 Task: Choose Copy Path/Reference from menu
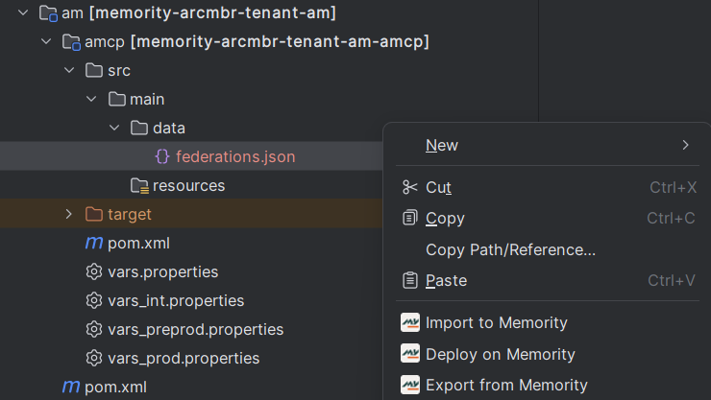click(510, 249)
